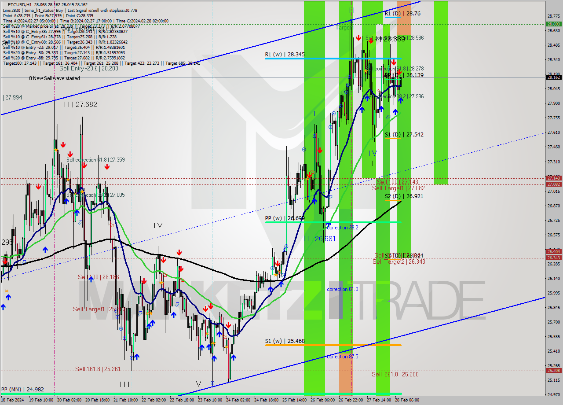563x405 pixels.
Task: Select the red 26.404 price axis tag
Action: point(553,252)
